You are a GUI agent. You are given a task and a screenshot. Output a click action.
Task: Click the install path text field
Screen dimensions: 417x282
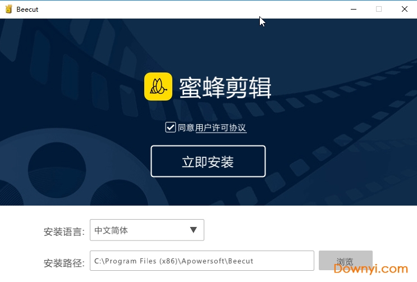(201, 261)
